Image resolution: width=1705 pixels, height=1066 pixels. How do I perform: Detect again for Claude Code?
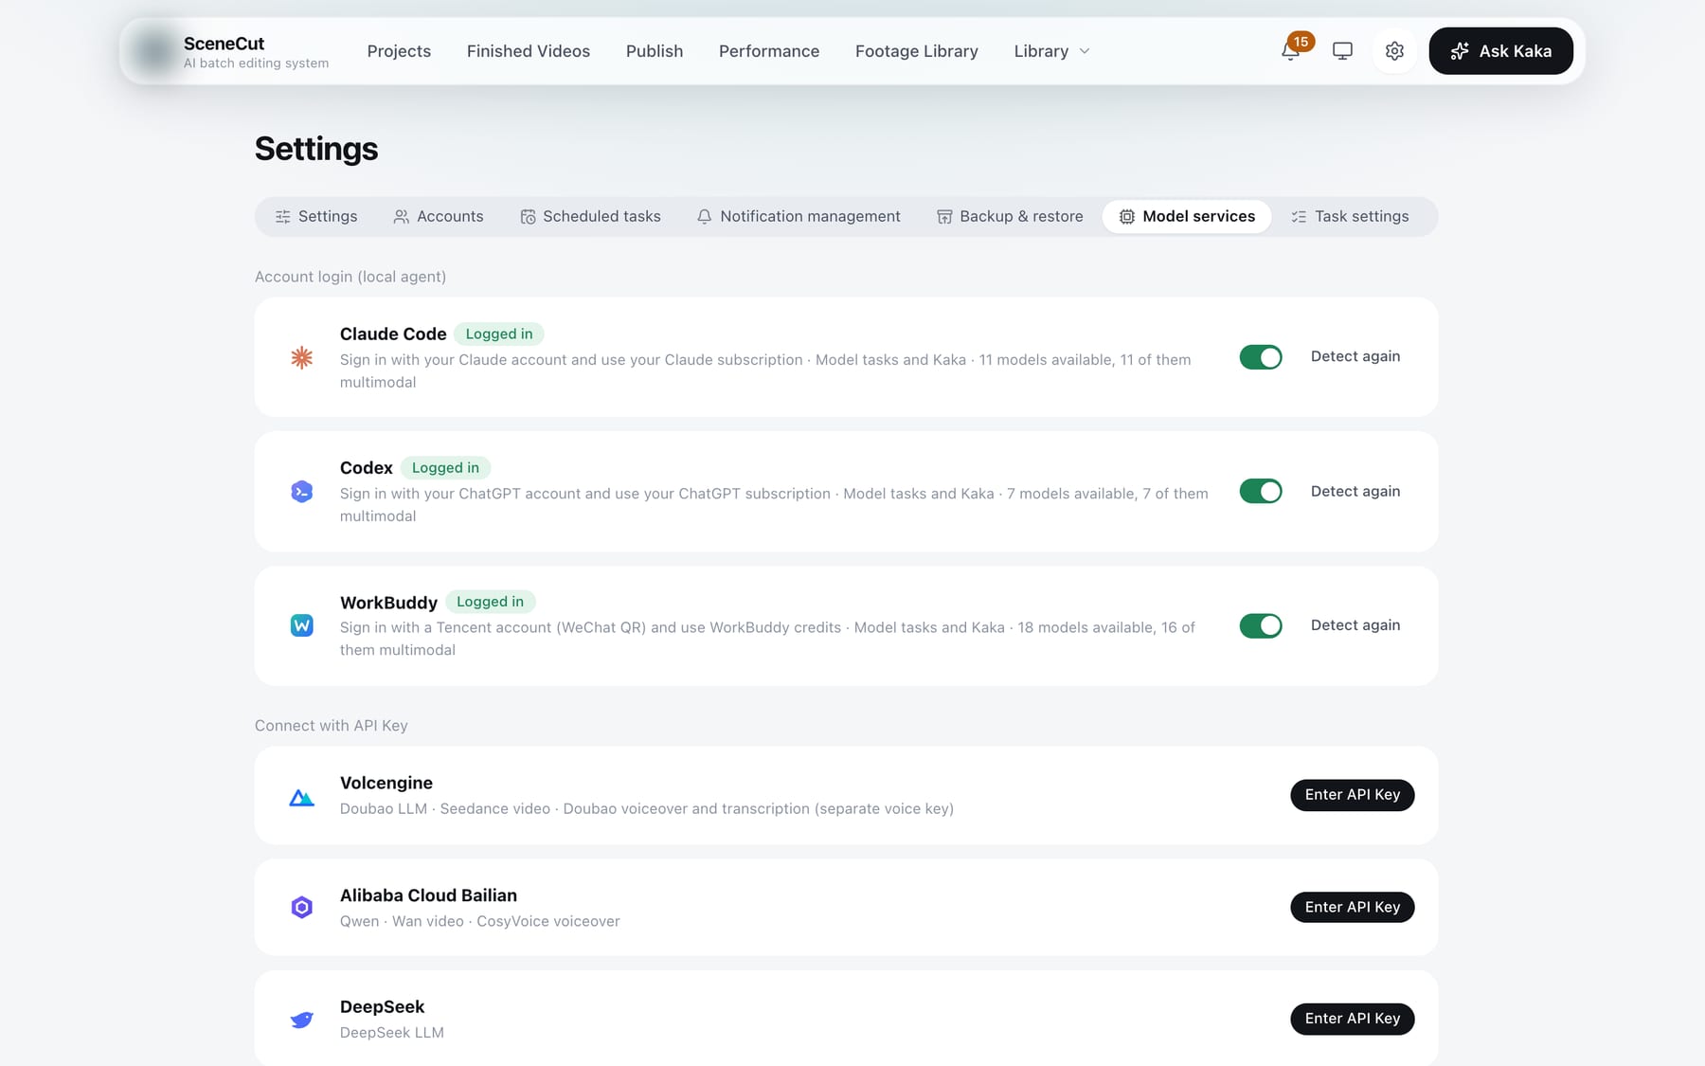point(1355,357)
